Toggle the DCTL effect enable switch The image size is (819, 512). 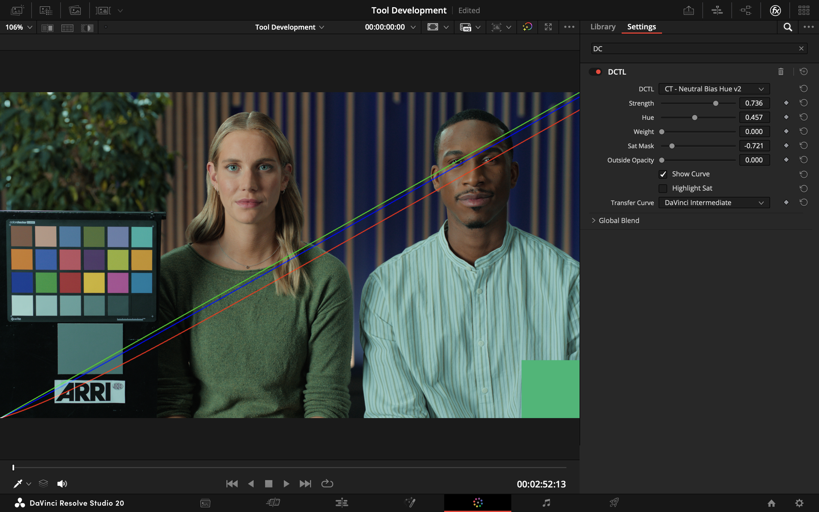(x=596, y=72)
